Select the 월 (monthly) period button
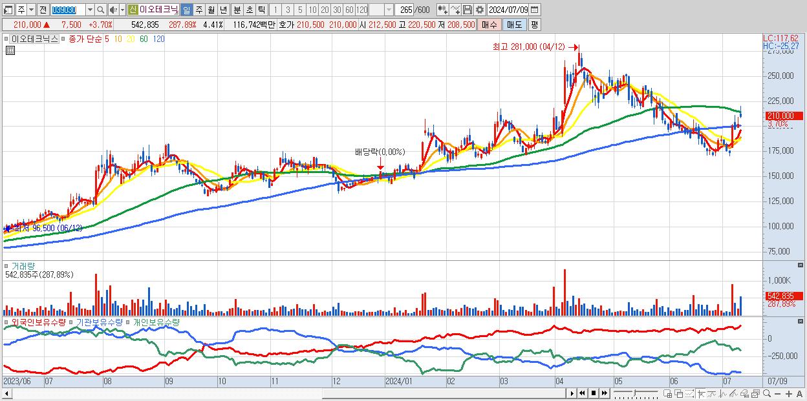 click(211, 10)
